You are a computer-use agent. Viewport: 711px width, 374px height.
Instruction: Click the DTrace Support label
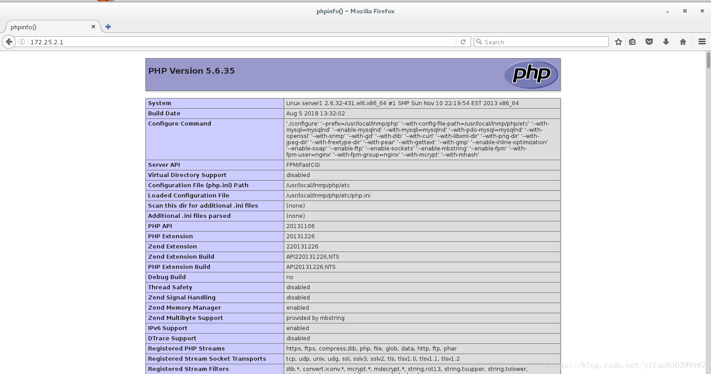172,338
